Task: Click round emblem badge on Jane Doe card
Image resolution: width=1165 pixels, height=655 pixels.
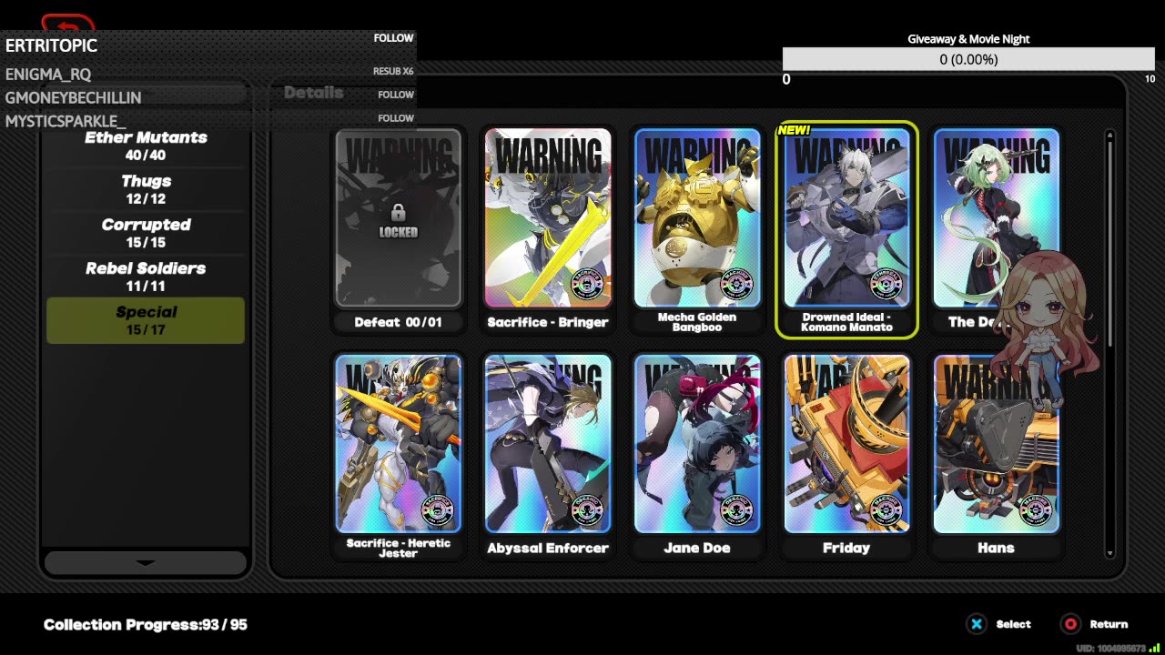Action: [x=737, y=509]
